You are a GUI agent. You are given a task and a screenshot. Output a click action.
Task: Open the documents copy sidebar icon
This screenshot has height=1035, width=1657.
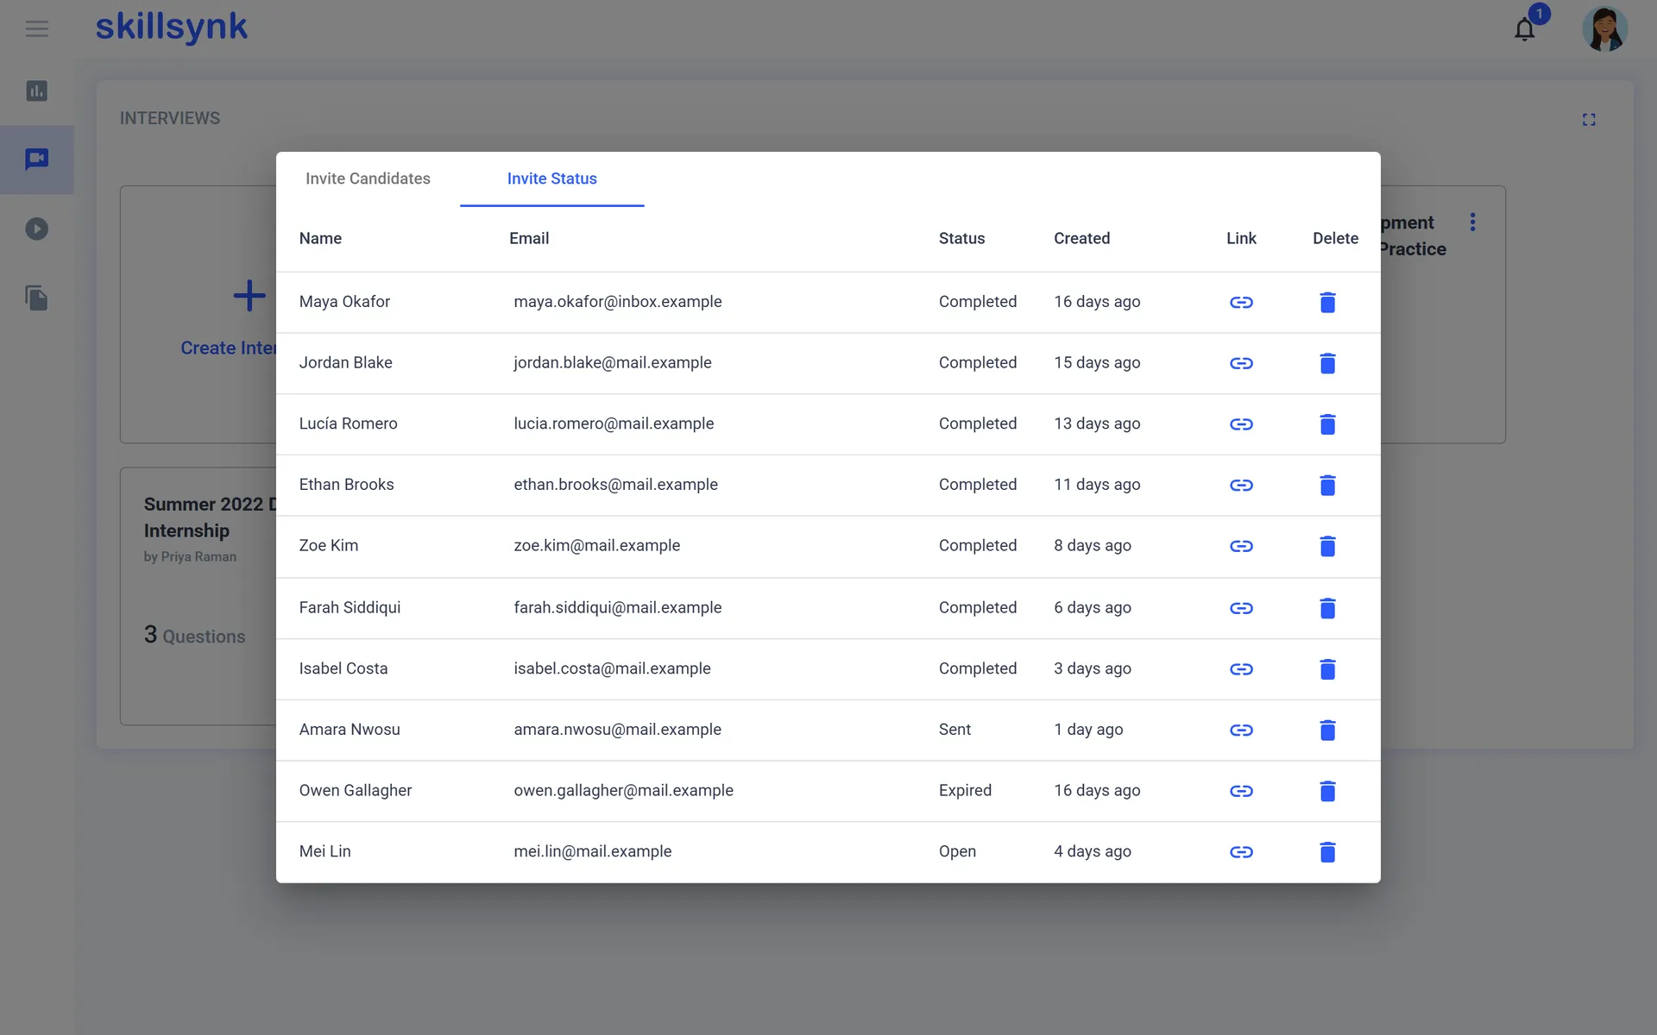pos(36,298)
